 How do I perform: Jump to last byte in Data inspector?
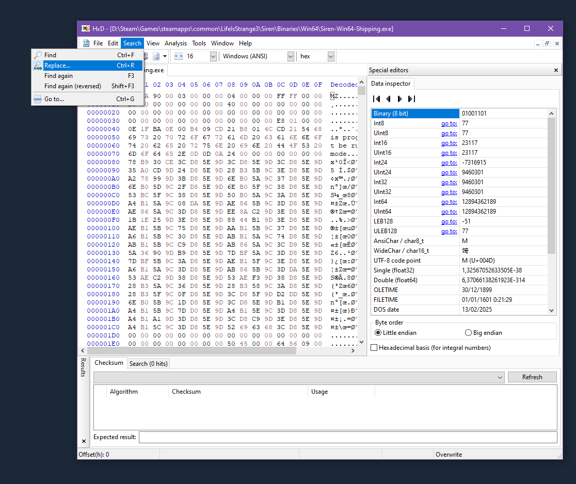[x=411, y=99]
